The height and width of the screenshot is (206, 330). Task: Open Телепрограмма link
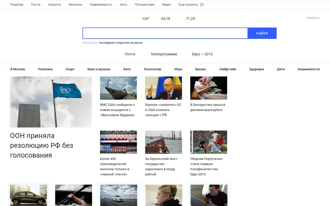(164, 54)
